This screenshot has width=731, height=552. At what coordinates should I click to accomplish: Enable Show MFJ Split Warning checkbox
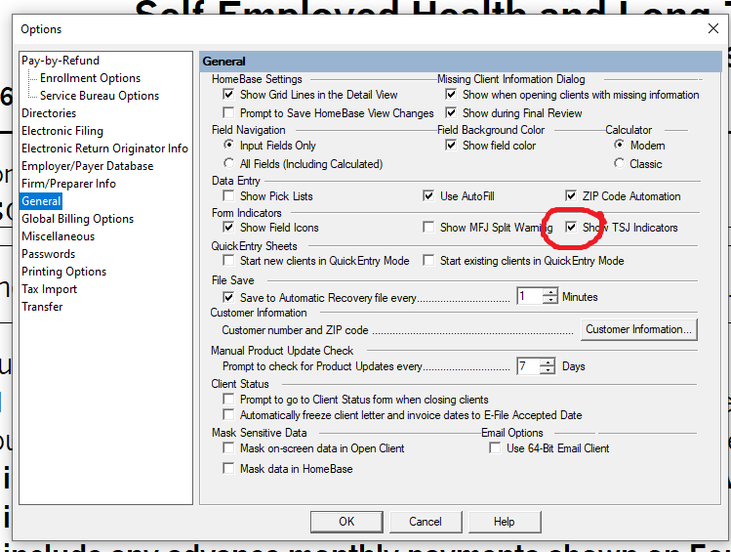click(x=429, y=228)
